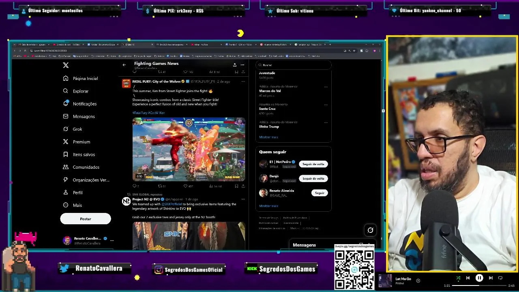Open Santa Cruz trend options
This screenshot has width=519, height=292.
(x=326, y=105)
